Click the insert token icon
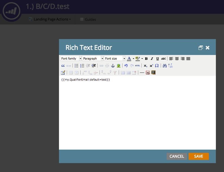This screenshot has height=172, width=224. pos(153,73)
